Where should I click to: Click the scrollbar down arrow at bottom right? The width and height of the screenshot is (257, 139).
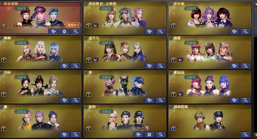click(x=255, y=135)
